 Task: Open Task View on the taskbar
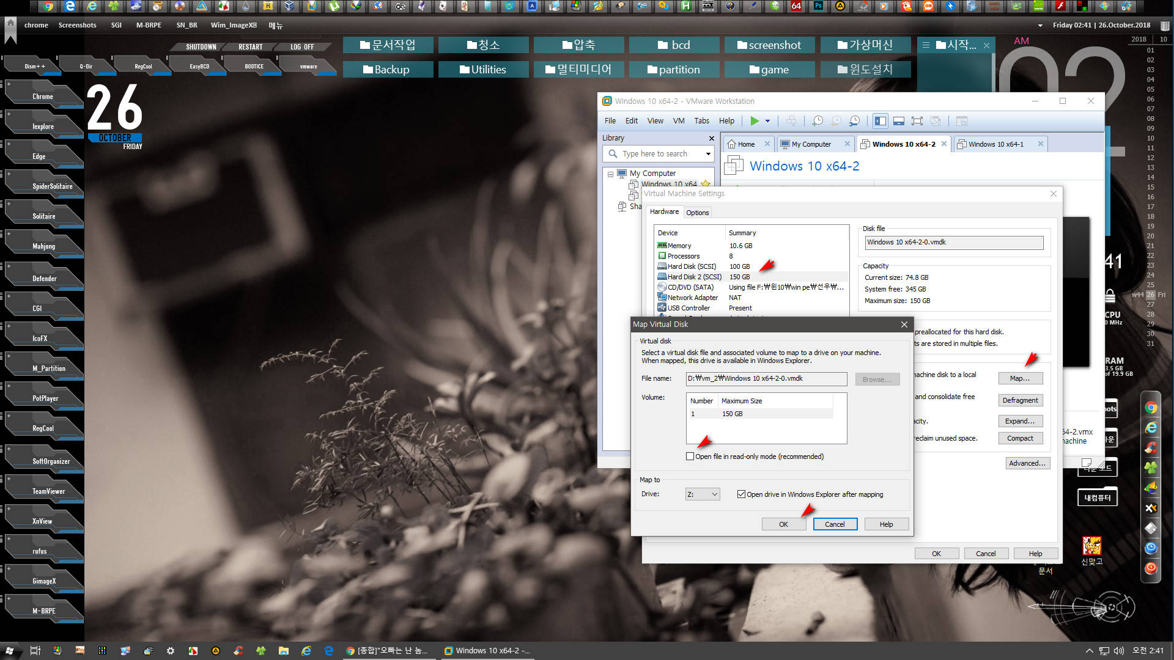click(x=35, y=651)
